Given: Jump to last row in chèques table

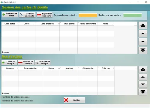Looking at the screenshot, I should click(x=143, y=92).
